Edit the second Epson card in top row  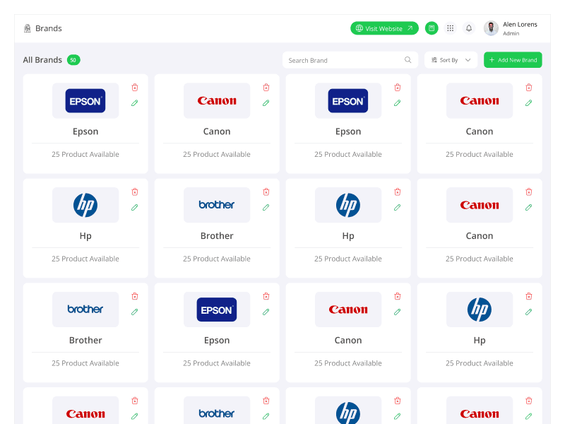tap(398, 103)
